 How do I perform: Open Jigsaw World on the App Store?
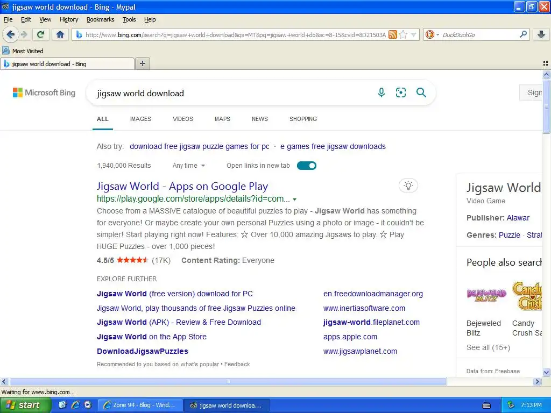pos(151,337)
